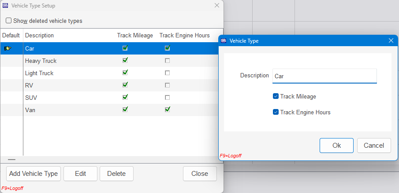Click the pointing hand default icon

[x=8, y=48]
